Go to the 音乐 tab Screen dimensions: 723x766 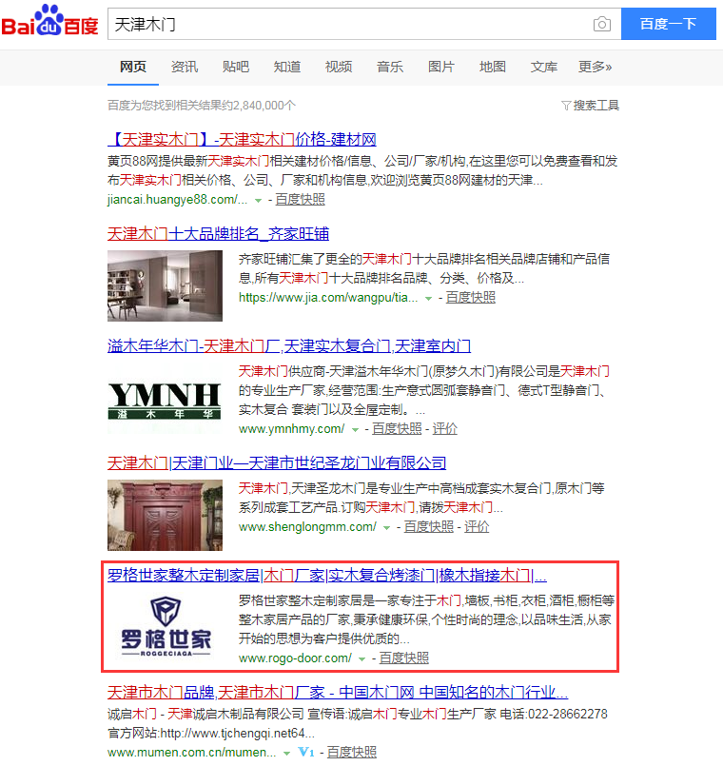click(390, 67)
